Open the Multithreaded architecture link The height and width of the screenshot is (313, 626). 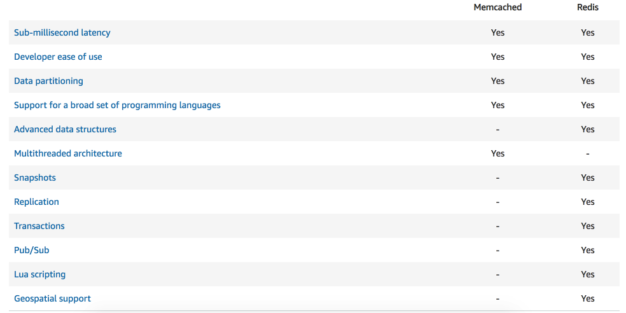[x=68, y=153]
